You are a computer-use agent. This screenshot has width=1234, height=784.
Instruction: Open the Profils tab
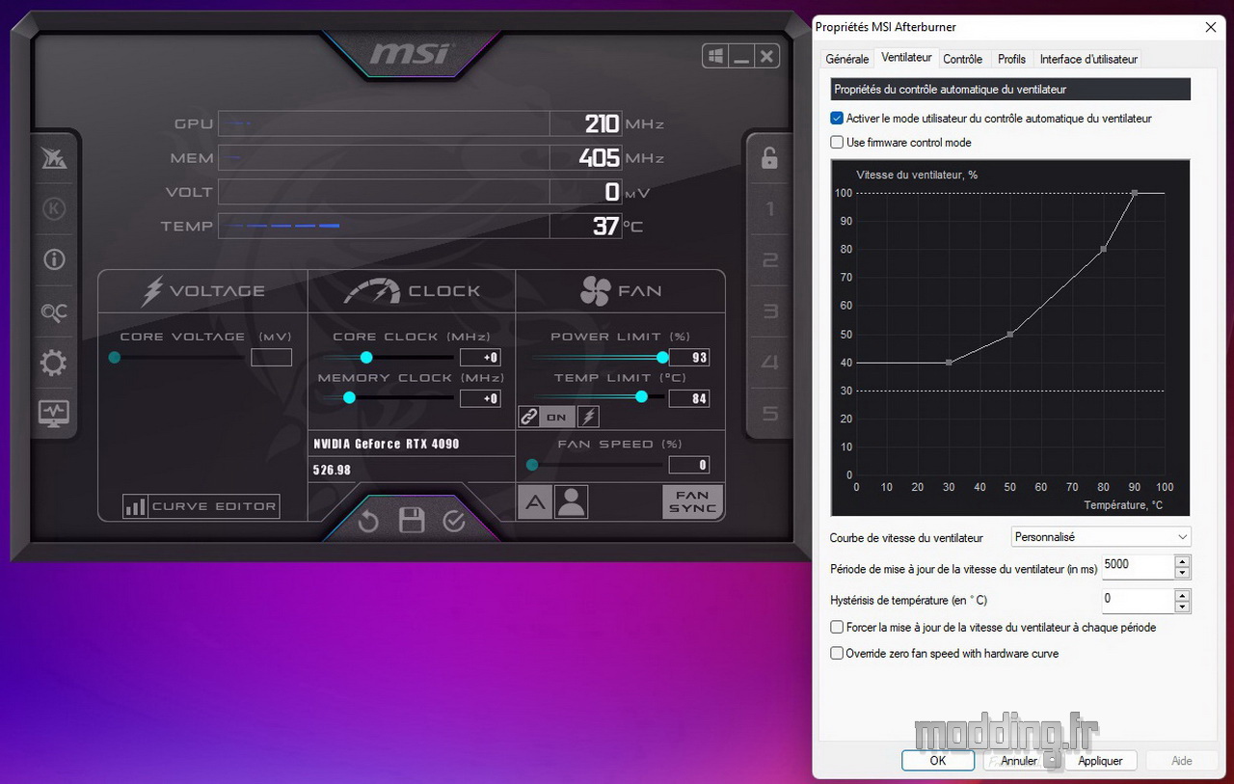(1011, 59)
